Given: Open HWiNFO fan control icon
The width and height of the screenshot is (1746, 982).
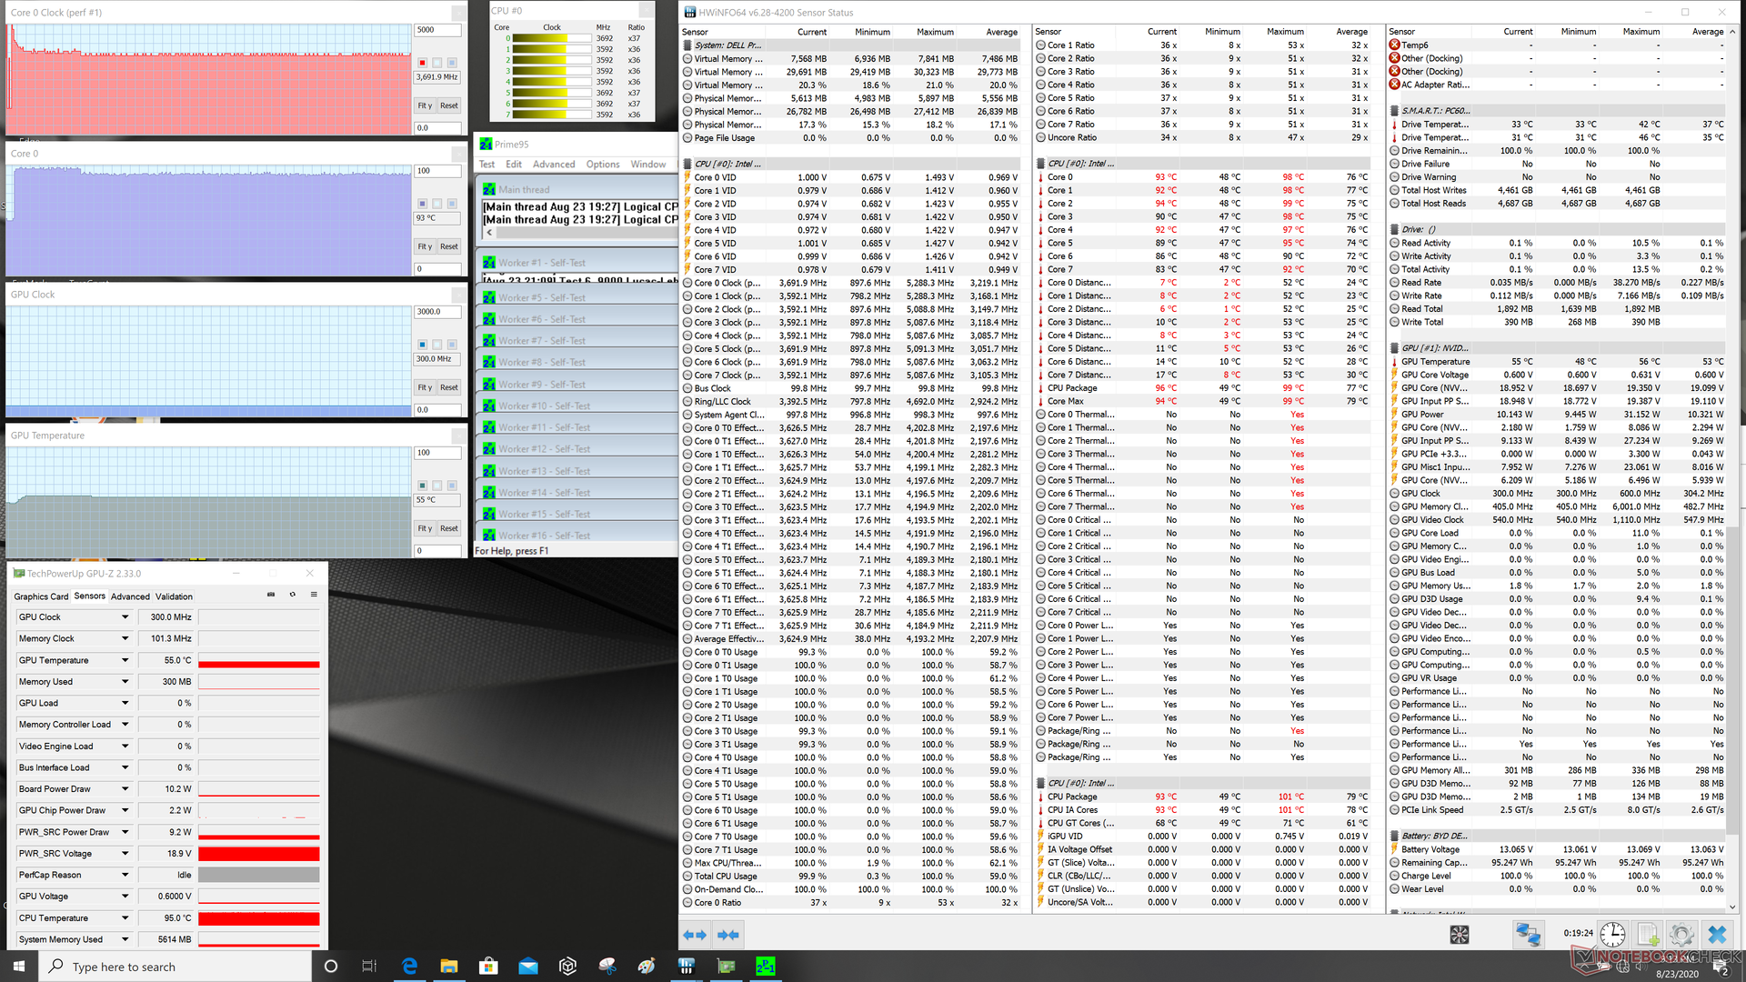Looking at the screenshot, I should click(x=1460, y=934).
